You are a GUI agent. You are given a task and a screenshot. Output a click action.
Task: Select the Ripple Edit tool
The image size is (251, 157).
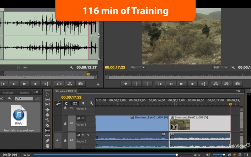(47, 110)
